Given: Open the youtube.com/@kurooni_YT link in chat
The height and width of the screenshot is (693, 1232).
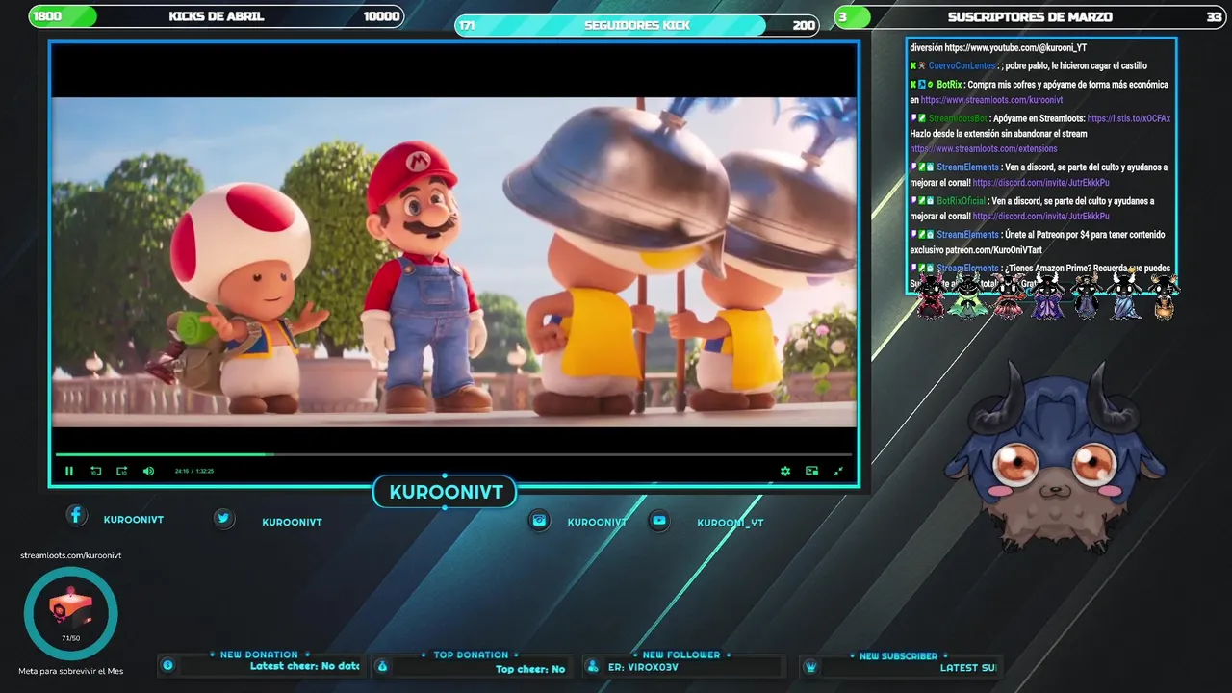Looking at the screenshot, I should click(1015, 47).
